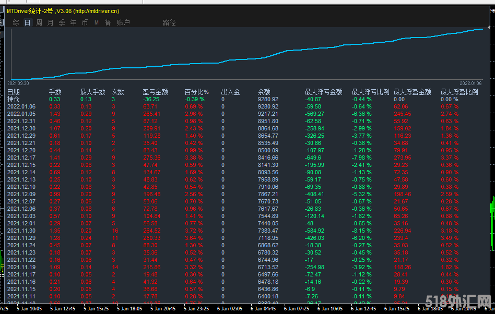Select the 2021.12.17 row date
This screenshot has width=495, height=314.
point(21,158)
